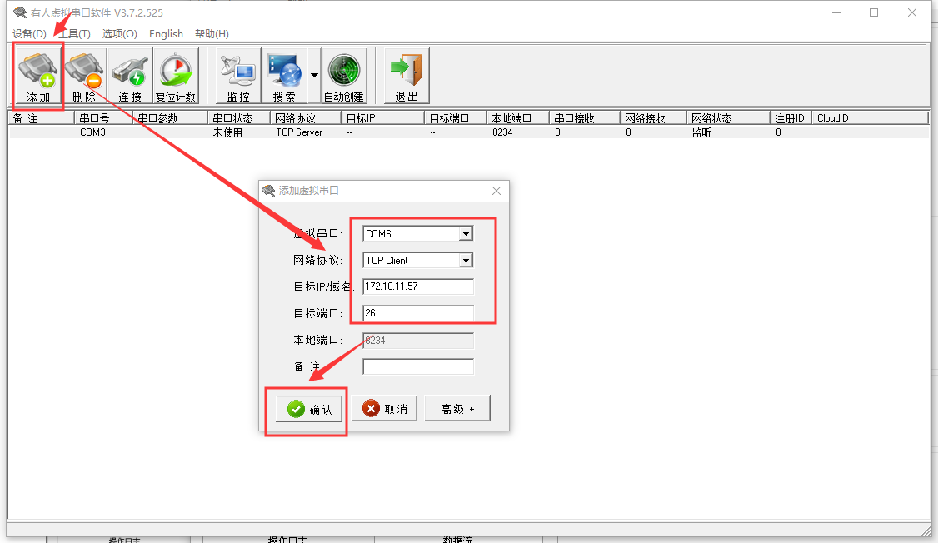
Task: Open the 选项(O) menu
Action: click(x=119, y=34)
